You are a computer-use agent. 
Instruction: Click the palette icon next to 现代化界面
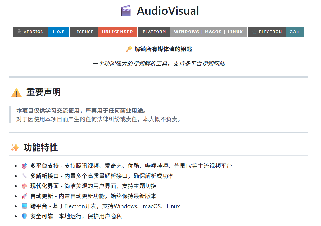[x=24, y=186]
